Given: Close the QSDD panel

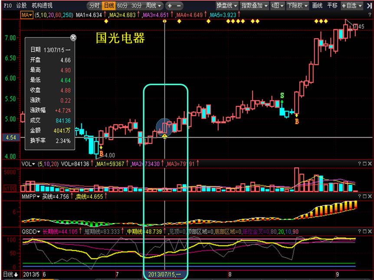Looking at the screenshot, I should (370, 231).
